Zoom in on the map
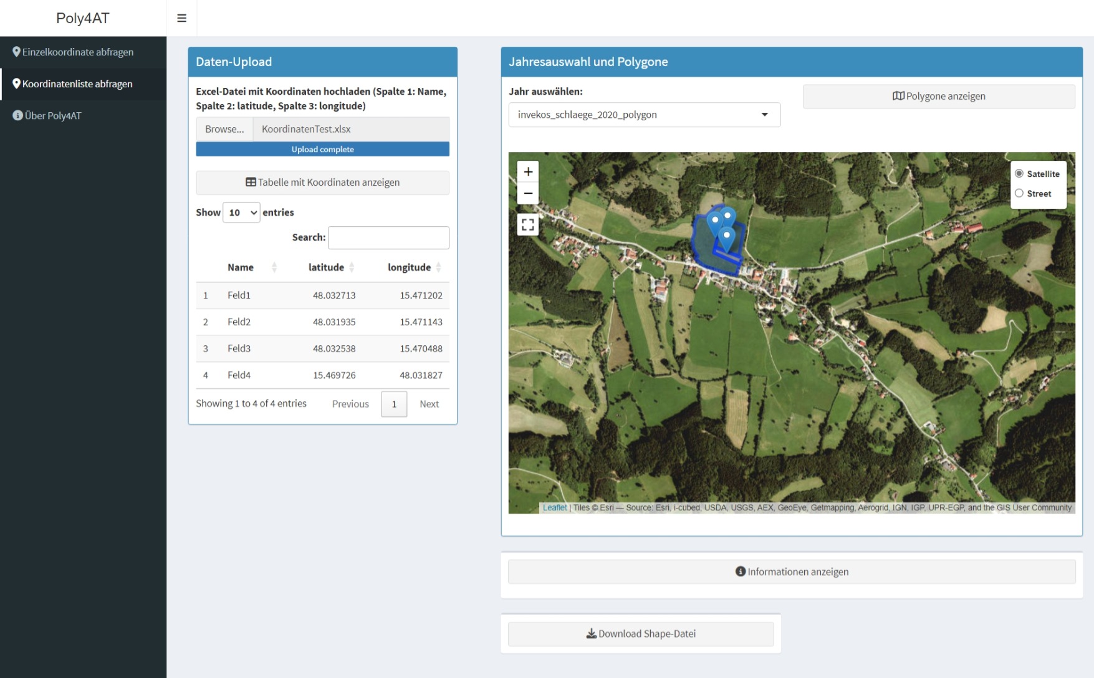Viewport: 1094px width, 678px height. pos(528,172)
